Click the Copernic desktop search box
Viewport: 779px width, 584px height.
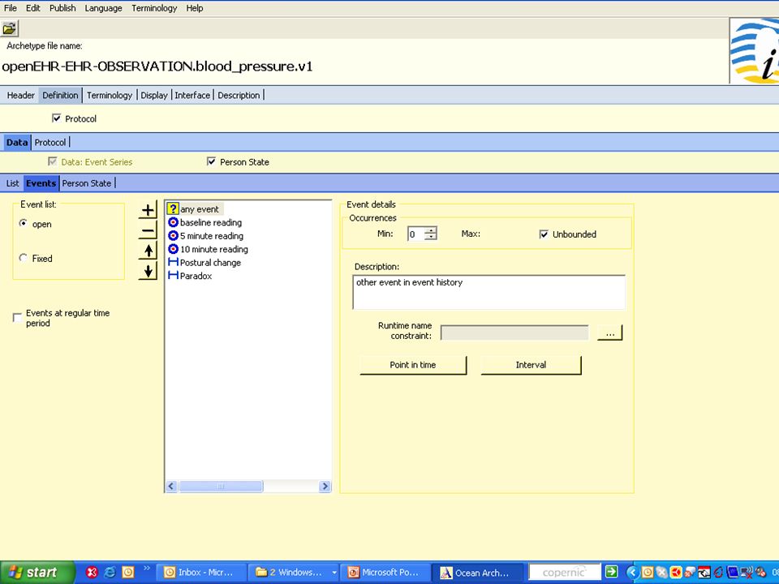point(565,572)
